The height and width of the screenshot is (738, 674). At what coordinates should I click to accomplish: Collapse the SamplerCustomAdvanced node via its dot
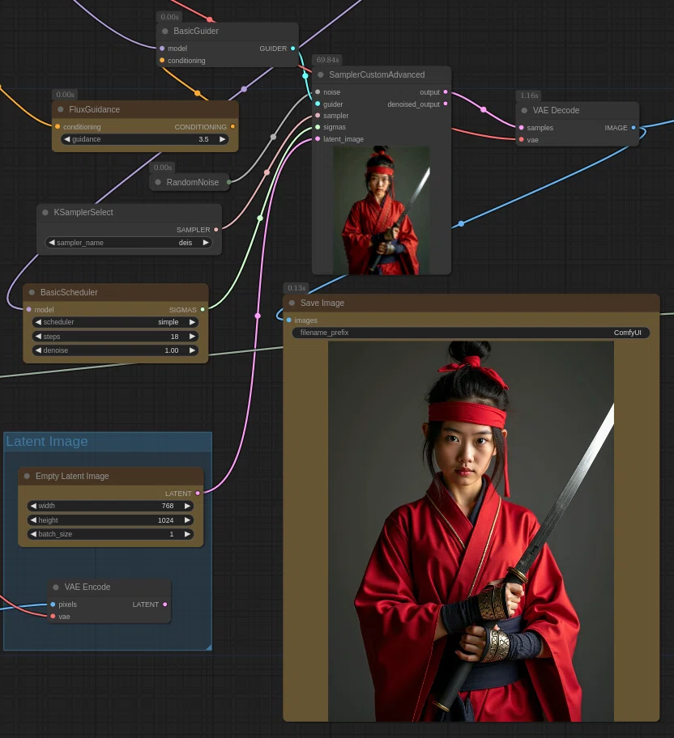(x=321, y=74)
